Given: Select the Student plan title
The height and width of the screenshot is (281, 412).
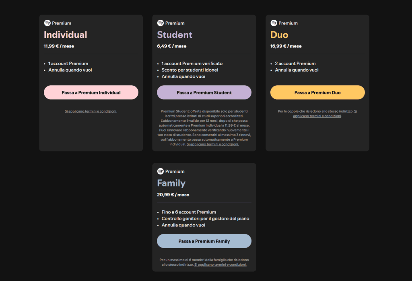Looking at the screenshot, I should (x=175, y=35).
